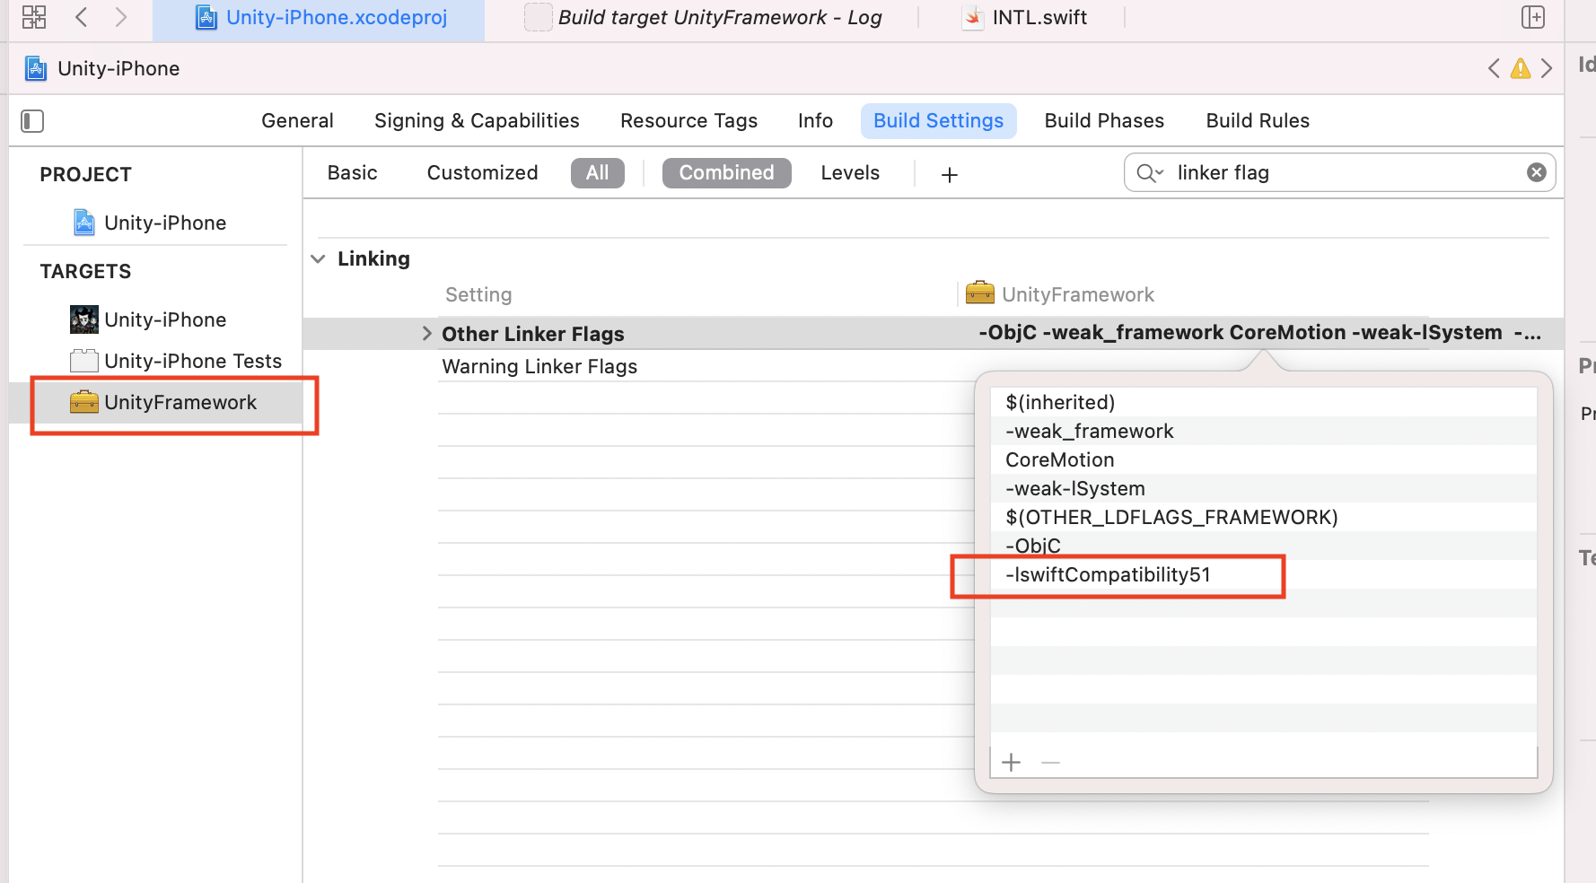Select the -lswiftCompatibility51 flag entry
This screenshot has height=883, width=1596.
point(1108,575)
